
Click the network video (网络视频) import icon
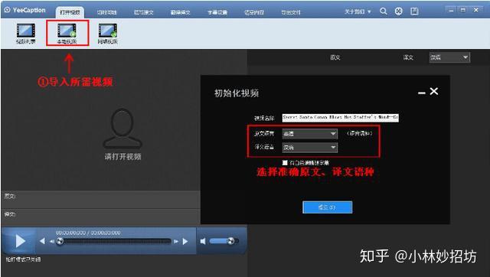[x=108, y=34]
